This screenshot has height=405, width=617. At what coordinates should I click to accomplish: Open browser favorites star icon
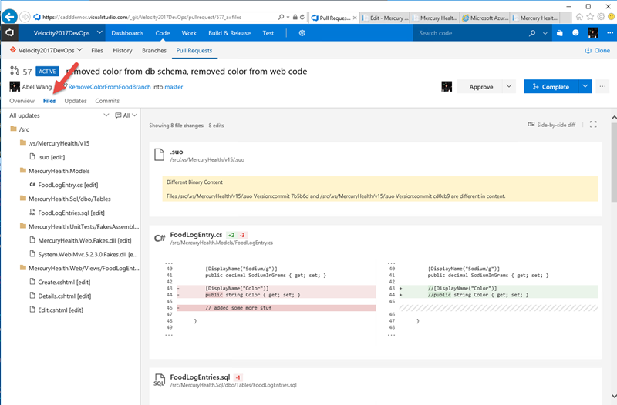coord(590,17)
